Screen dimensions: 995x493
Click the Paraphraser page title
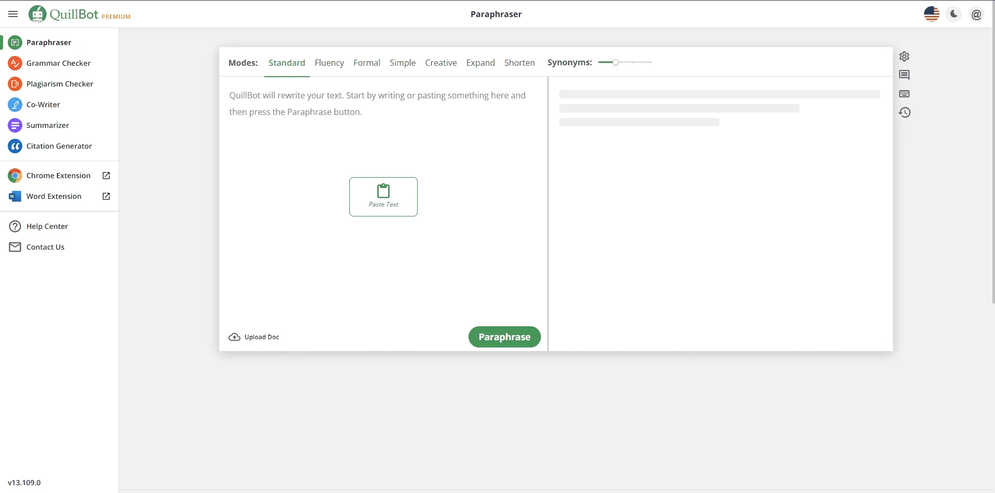tap(496, 14)
